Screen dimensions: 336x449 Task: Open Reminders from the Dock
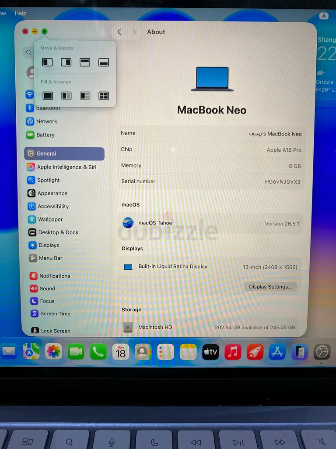coord(165,352)
